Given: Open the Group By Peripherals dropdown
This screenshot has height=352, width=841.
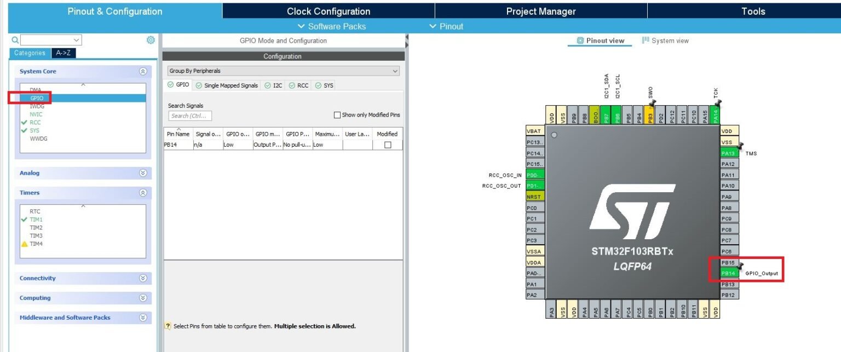Looking at the screenshot, I should (284, 71).
